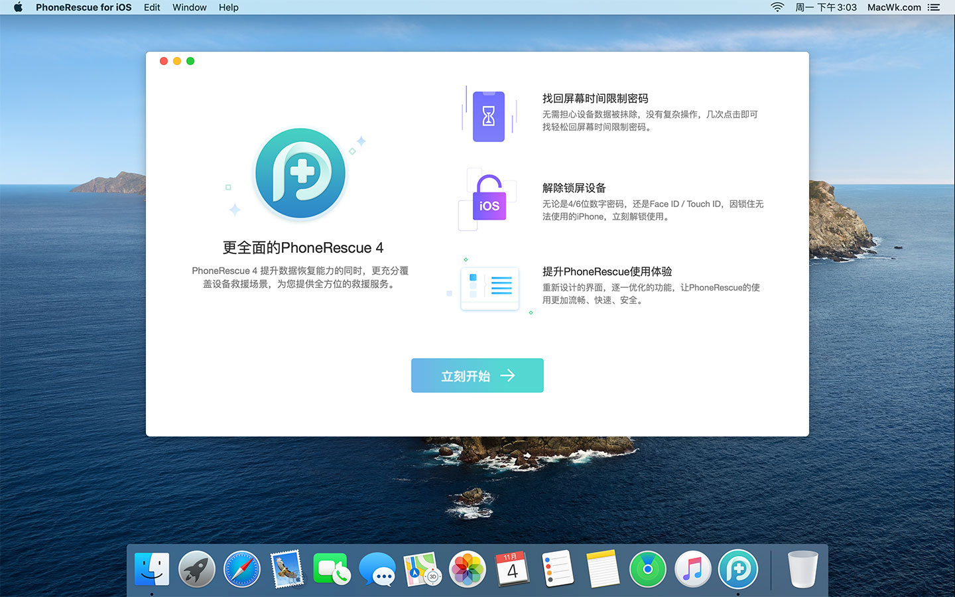This screenshot has width=955, height=597.
Task: Open PhoneRescue from the Dock
Action: coord(738,569)
